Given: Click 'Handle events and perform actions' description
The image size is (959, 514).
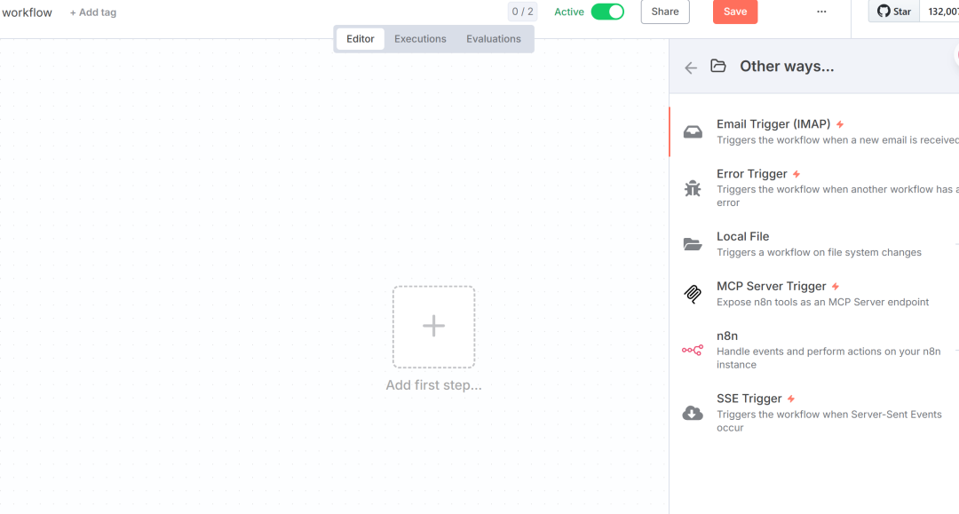Looking at the screenshot, I should [x=828, y=358].
